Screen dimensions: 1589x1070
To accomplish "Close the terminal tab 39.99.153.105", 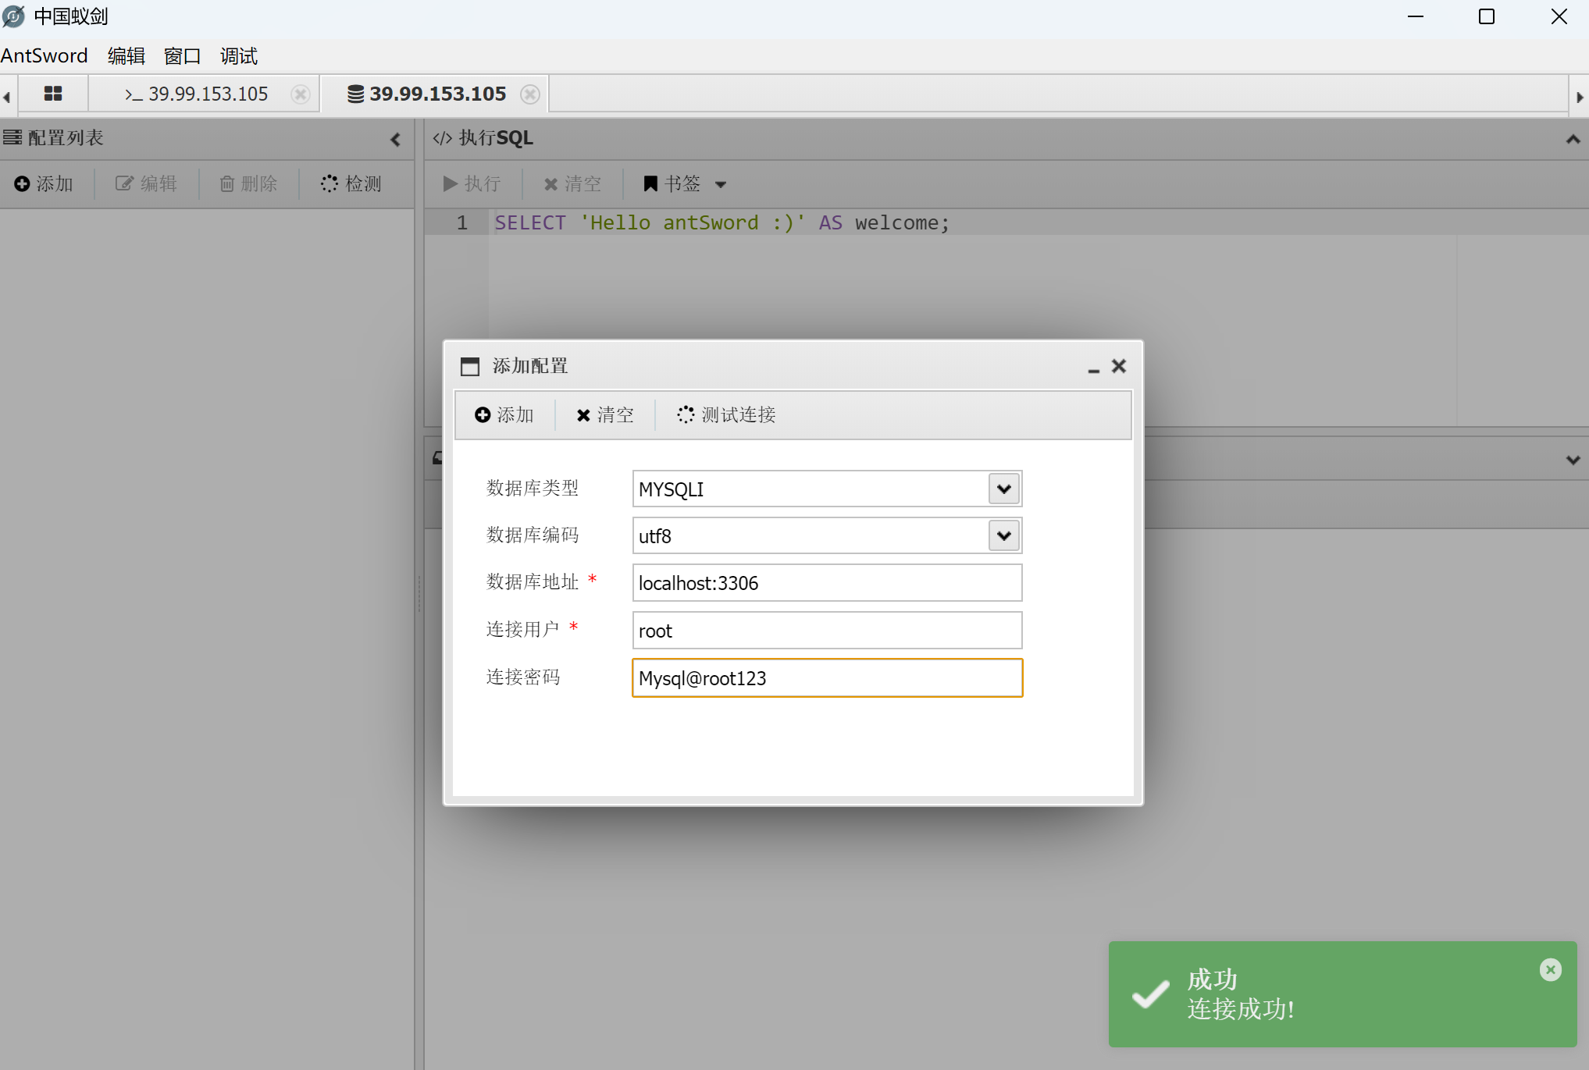I will [x=300, y=94].
